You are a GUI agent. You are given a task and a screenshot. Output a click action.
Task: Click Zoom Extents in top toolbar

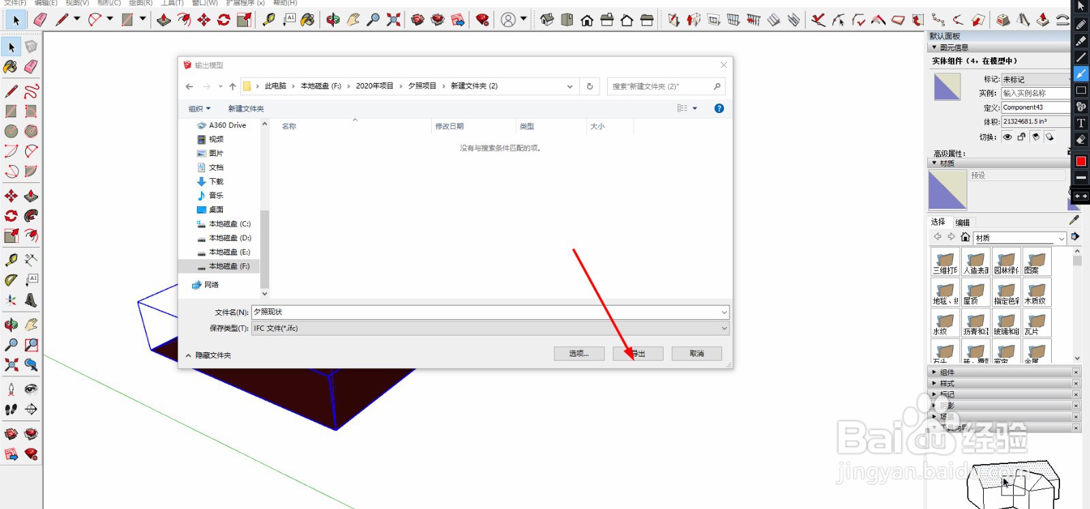tap(393, 20)
